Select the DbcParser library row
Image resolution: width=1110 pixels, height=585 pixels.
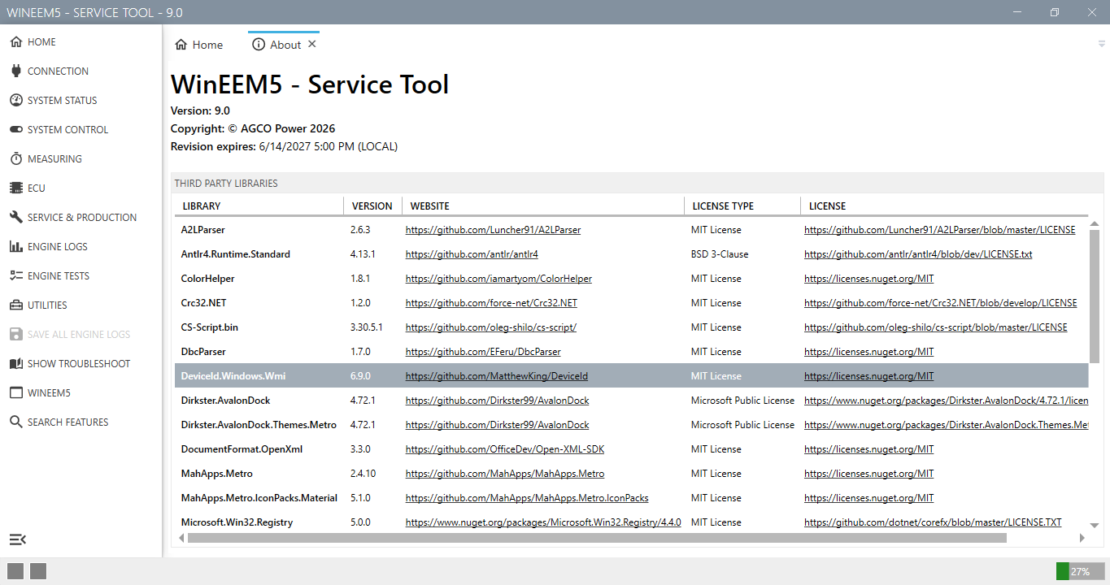[x=632, y=352]
